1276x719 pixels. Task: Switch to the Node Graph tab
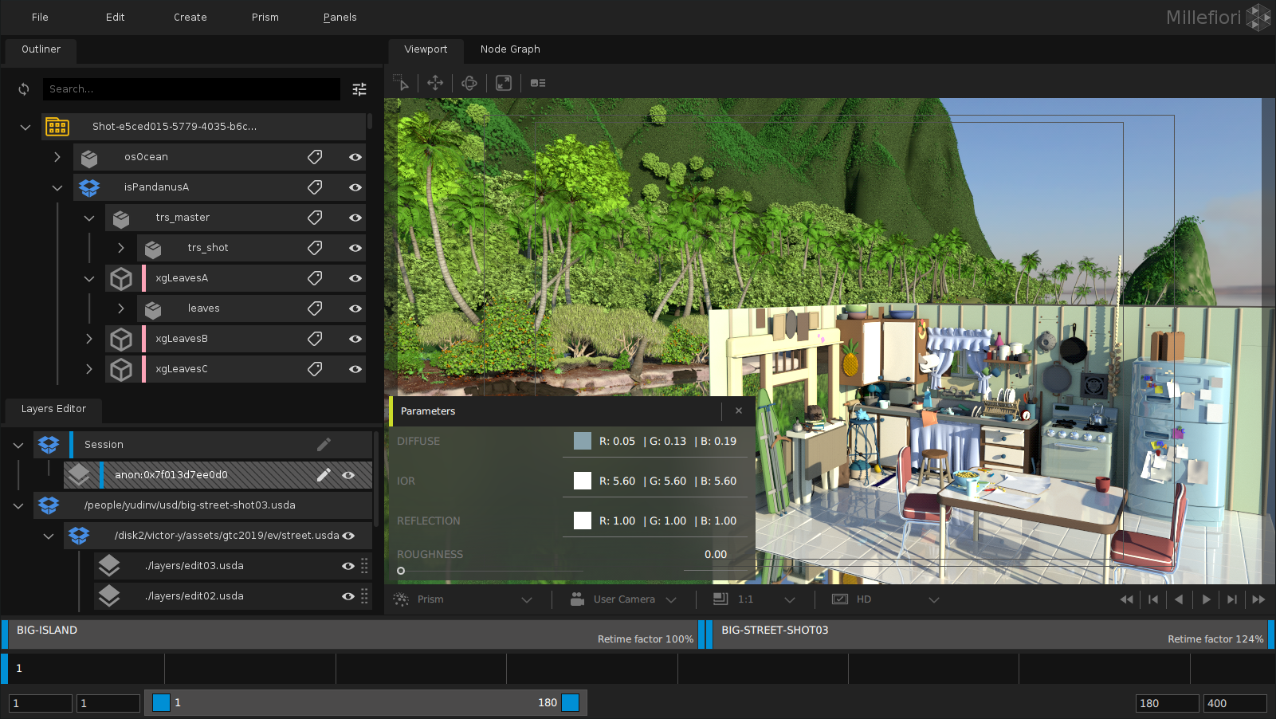pyautogui.click(x=510, y=49)
